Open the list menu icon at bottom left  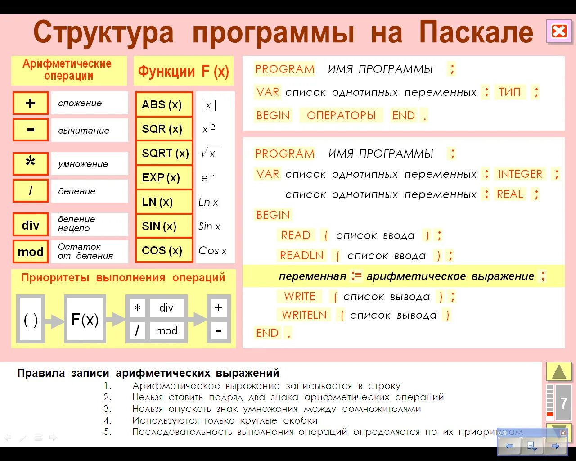pyautogui.click(x=38, y=437)
